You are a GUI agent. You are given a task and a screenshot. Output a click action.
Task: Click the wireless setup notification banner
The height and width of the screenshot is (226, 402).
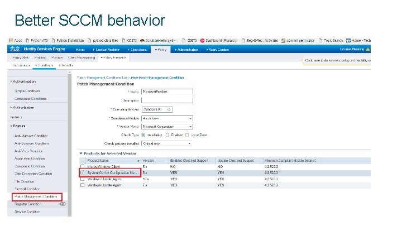(337, 60)
